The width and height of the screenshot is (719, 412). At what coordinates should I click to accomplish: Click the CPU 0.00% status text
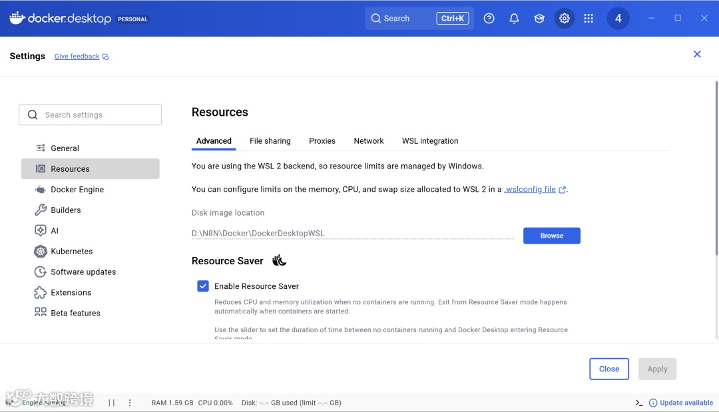click(x=216, y=403)
